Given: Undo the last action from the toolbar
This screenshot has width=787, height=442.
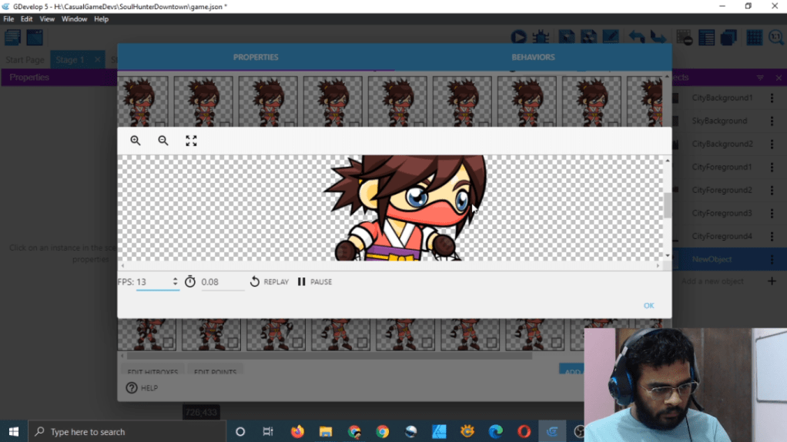Looking at the screenshot, I should point(637,38).
